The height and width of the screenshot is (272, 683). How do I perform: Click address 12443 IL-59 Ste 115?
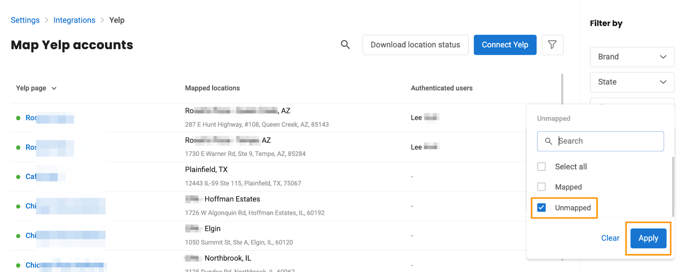[x=243, y=183]
